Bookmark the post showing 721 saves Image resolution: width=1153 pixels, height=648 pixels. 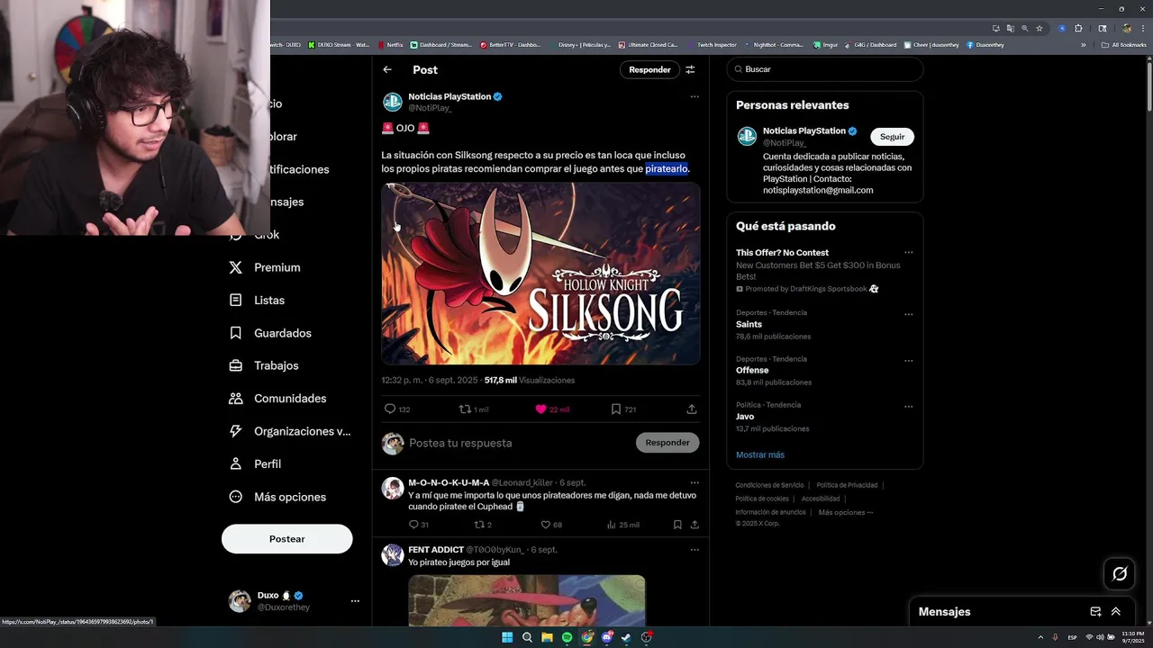(x=623, y=409)
